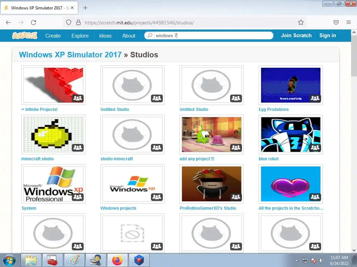
Task: Open the Explore menu item
Action: tap(80, 36)
